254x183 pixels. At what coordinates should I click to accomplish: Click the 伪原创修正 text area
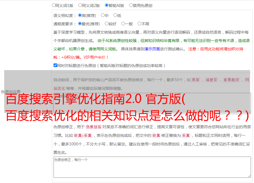coord(152,167)
